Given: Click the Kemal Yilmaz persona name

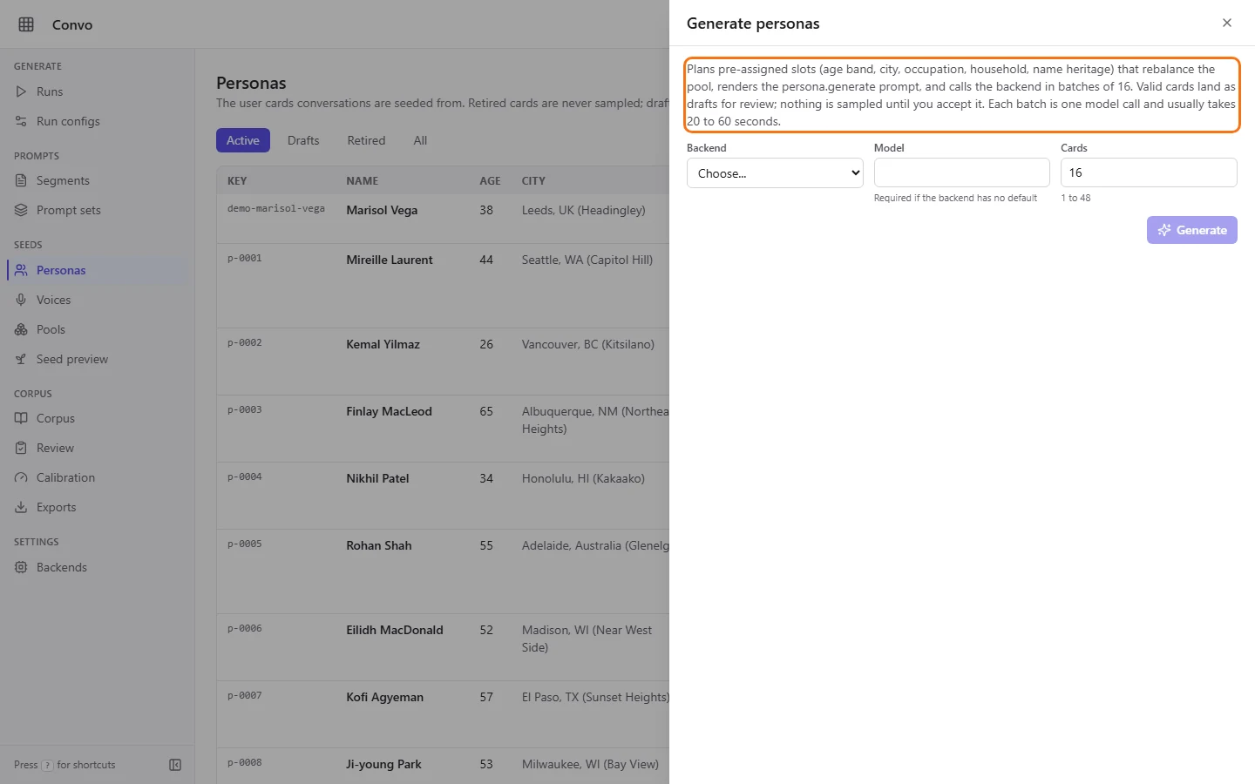Looking at the screenshot, I should click(383, 344).
